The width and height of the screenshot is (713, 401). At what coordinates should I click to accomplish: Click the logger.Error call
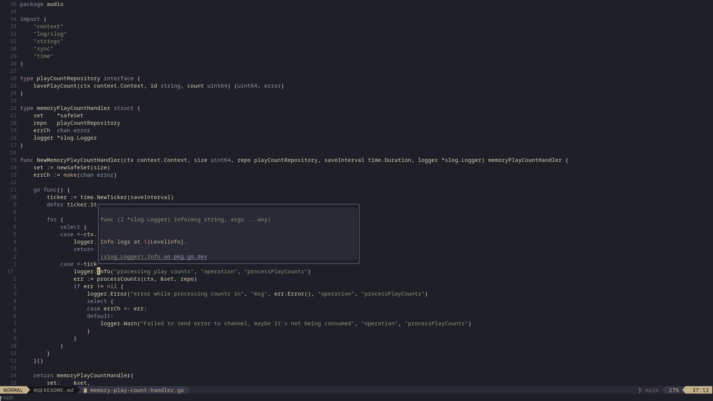click(257, 294)
